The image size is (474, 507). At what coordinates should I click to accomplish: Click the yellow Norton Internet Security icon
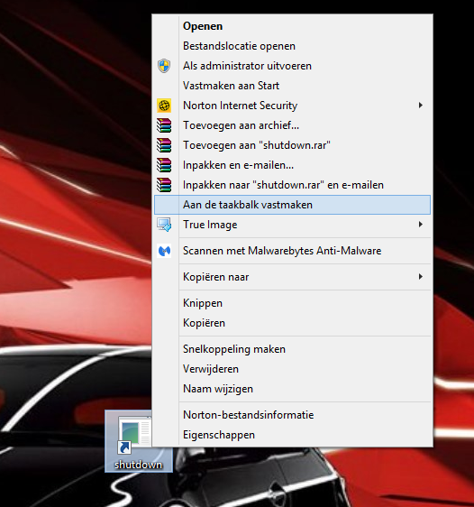tap(164, 106)
